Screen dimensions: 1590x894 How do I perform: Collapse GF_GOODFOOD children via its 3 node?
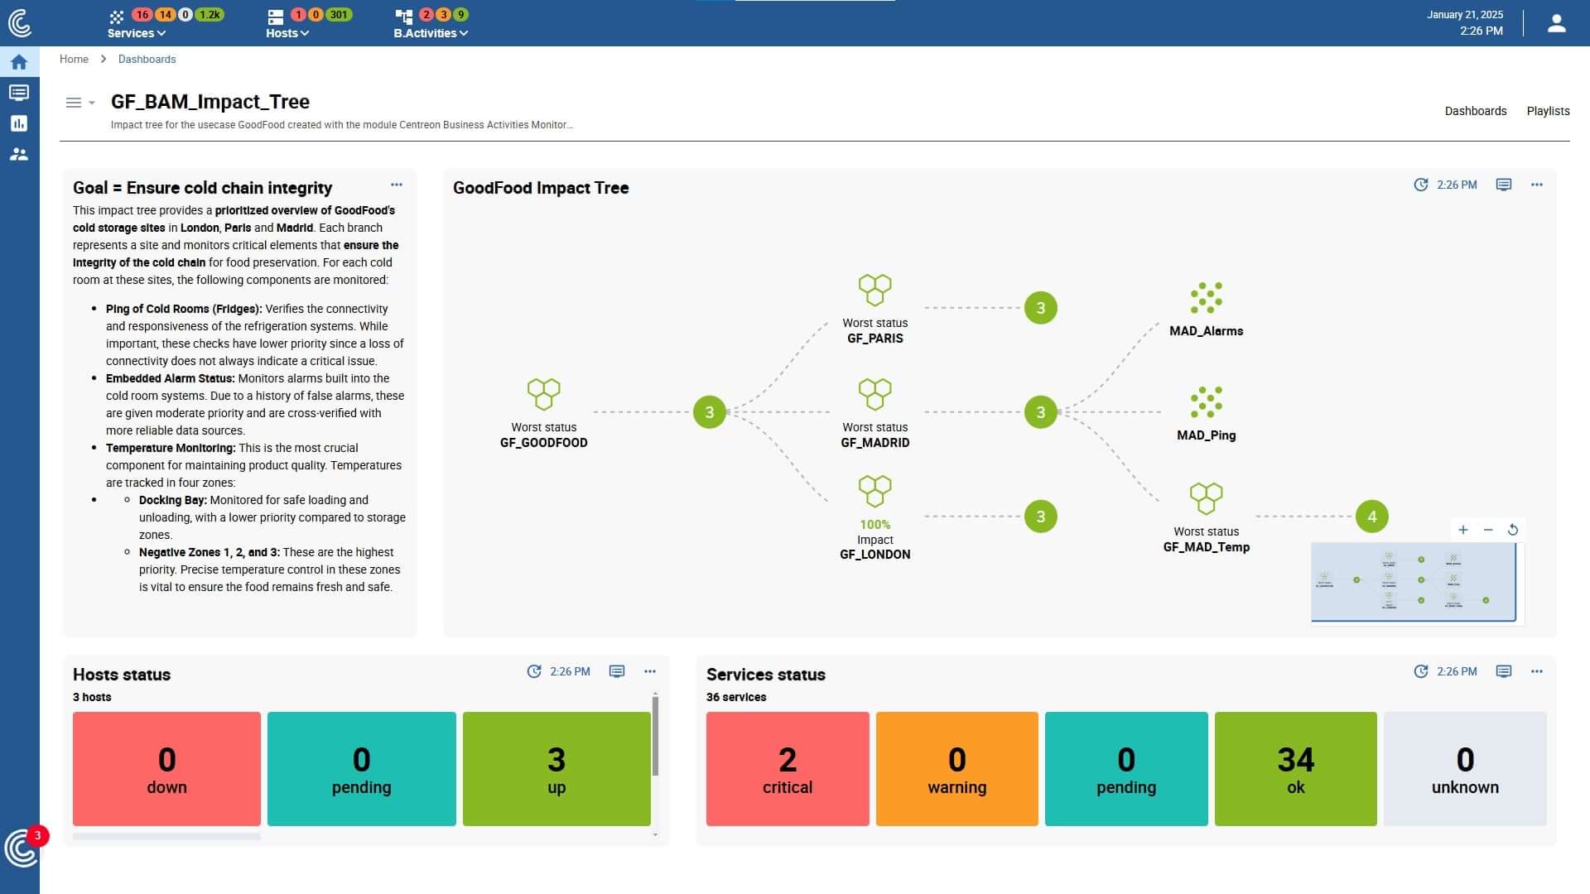click(x=710, y=412)
